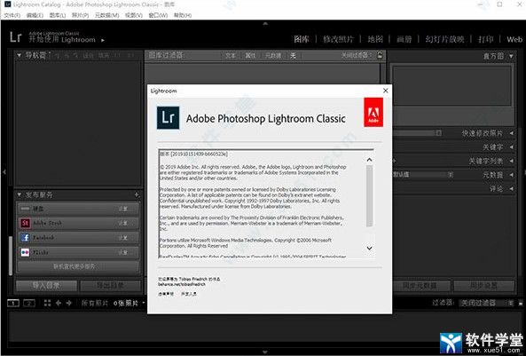Close the Lightroom about dialog
Viewport: 526px width, 356px height.
(x=386, y=91)
